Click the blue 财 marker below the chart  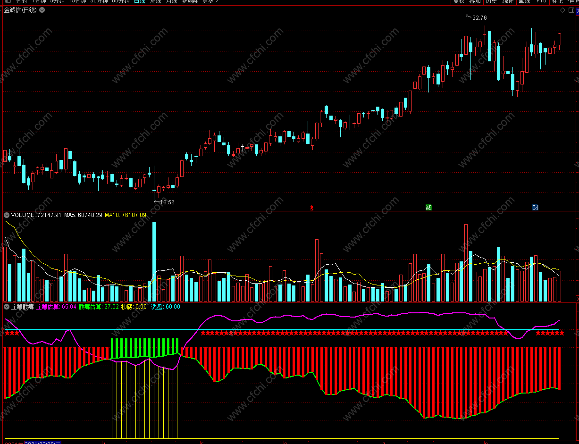click(535, 208)
